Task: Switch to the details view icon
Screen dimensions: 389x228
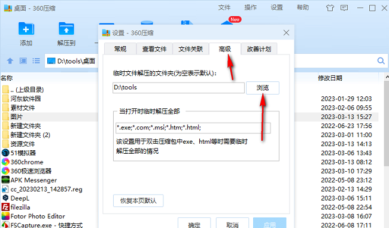Action: tap(23, 61)
